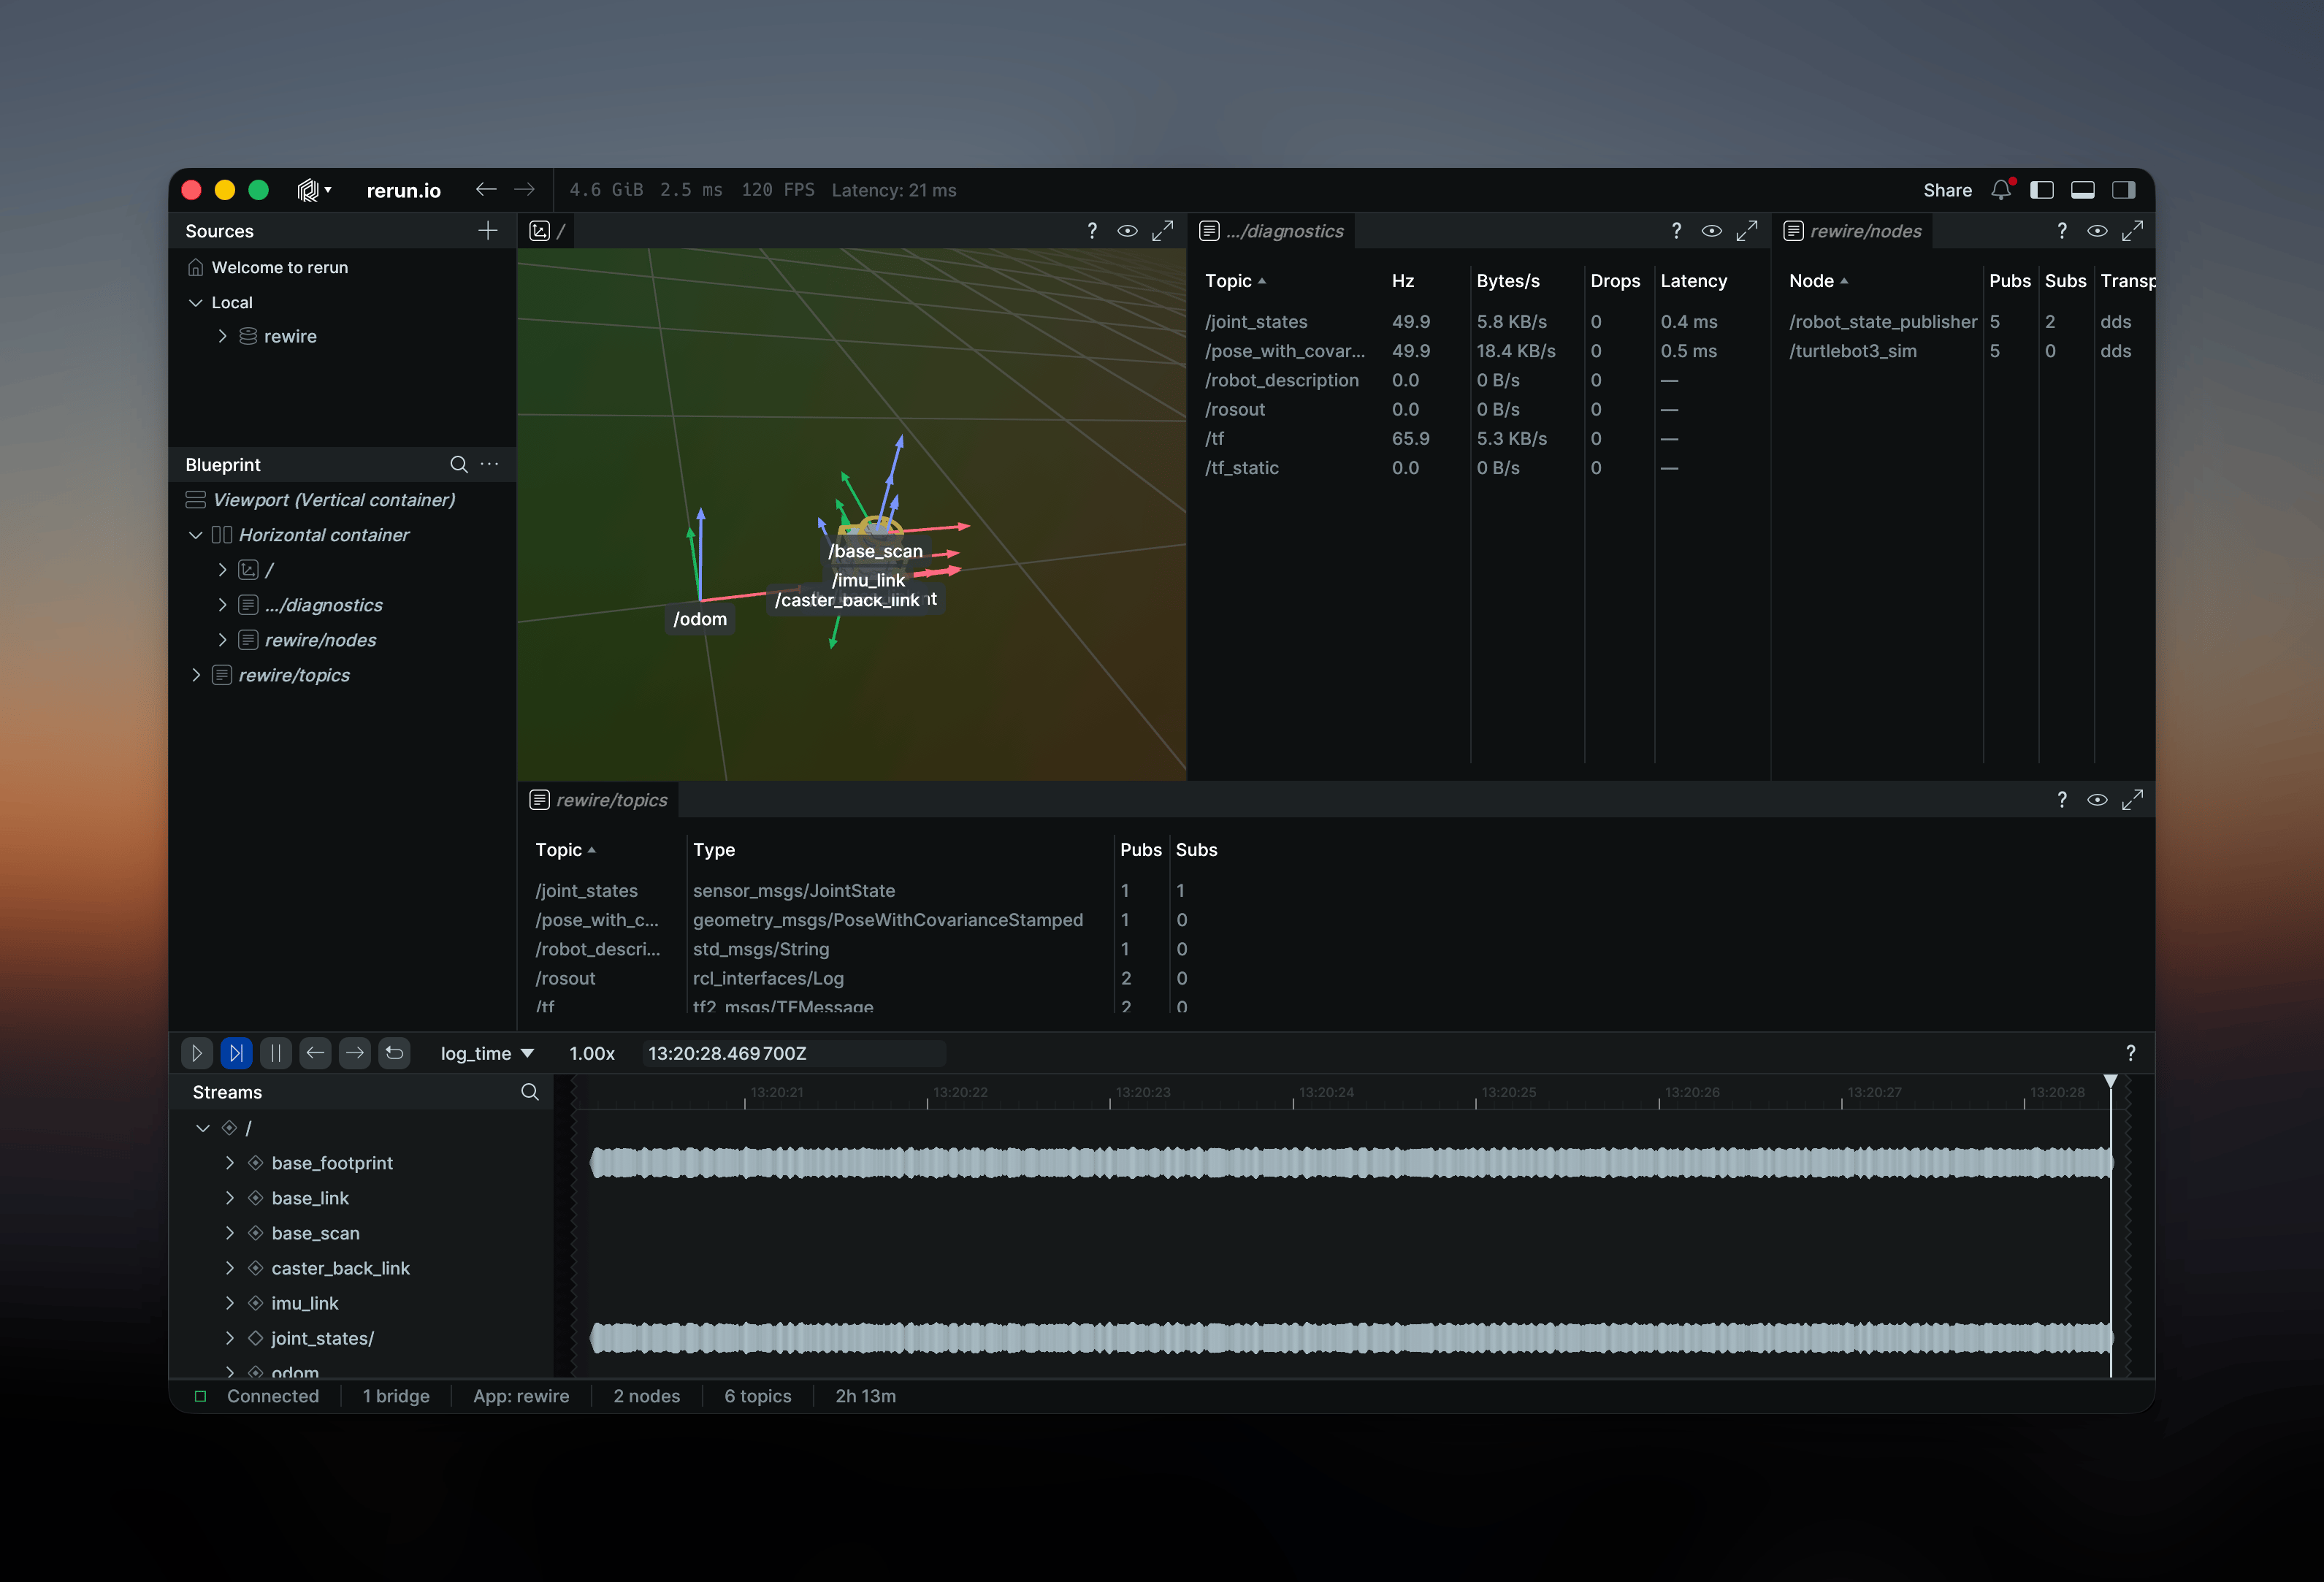The width and height of the screenshot is (2324, 1582).
Task: Step back one timeline frame
Action: point(315,1053)
